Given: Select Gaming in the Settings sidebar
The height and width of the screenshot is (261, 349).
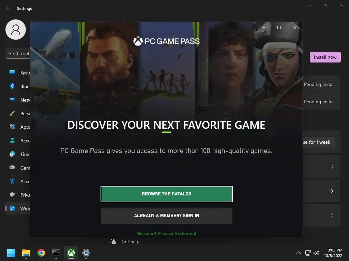Looking at the screenshot, I should pyautogui.click(x=19, y=168).
